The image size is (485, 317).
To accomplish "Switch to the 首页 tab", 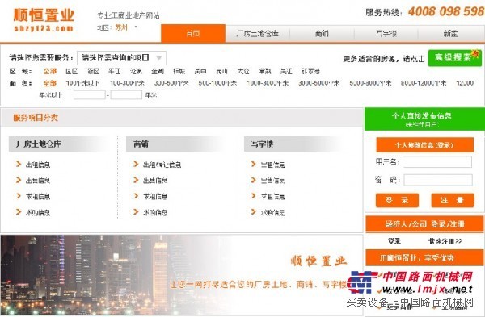I will pos(193,33).
